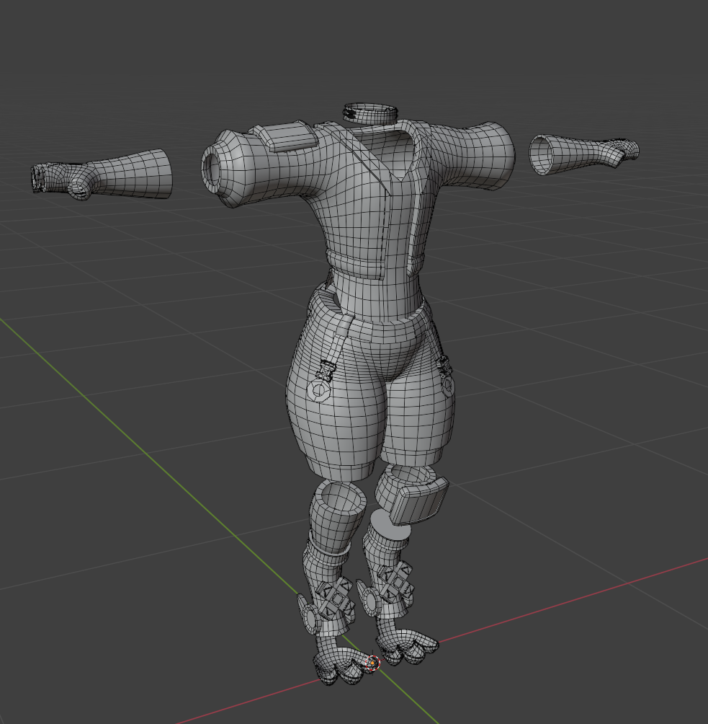Select the toed foot beside the 3D cursor
The height and width of the screenshot is (724, 708).
click(408, 645)
